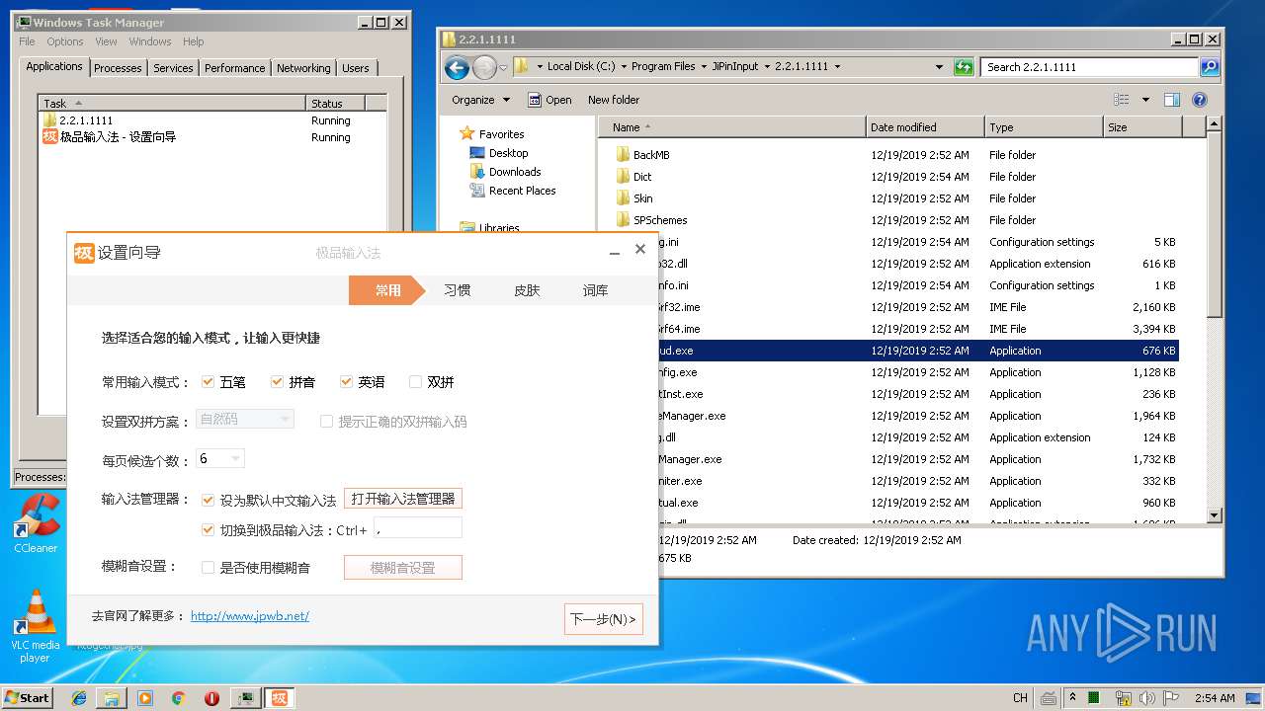The width and height of the screenshot is (1265, 711).
Task: Switch to JiPin input wizard taskbar button
Action: [x=280, y=697]
